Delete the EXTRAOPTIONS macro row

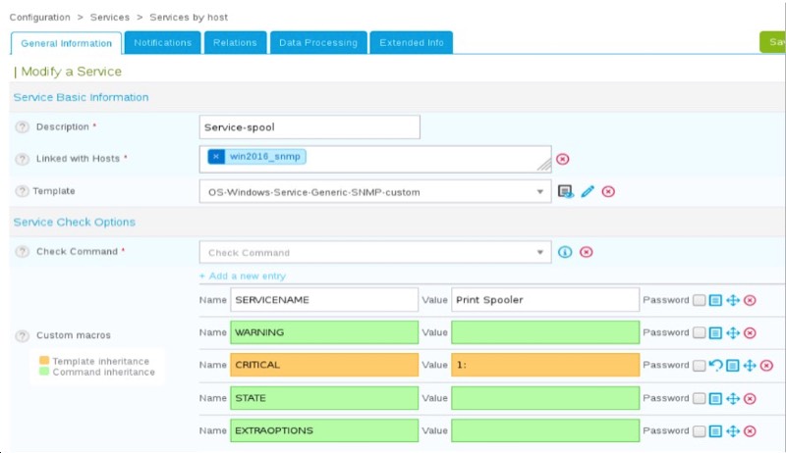(750, 430)
